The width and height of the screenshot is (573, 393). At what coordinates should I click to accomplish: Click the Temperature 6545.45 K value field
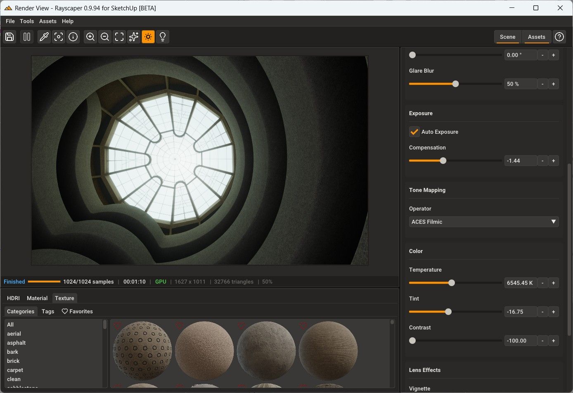[x=521, y=283]
